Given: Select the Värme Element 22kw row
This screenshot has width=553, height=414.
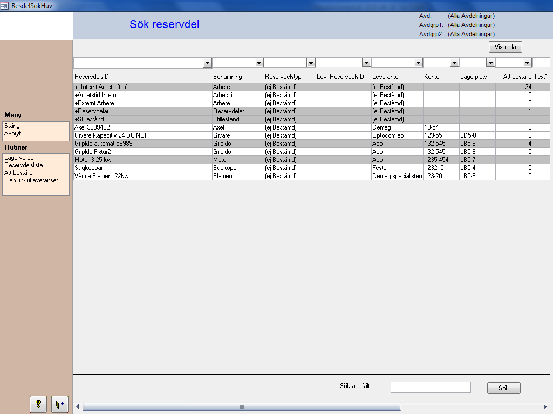Looking at the screenshot, I should pyautogui.click(x=311, y=176).
